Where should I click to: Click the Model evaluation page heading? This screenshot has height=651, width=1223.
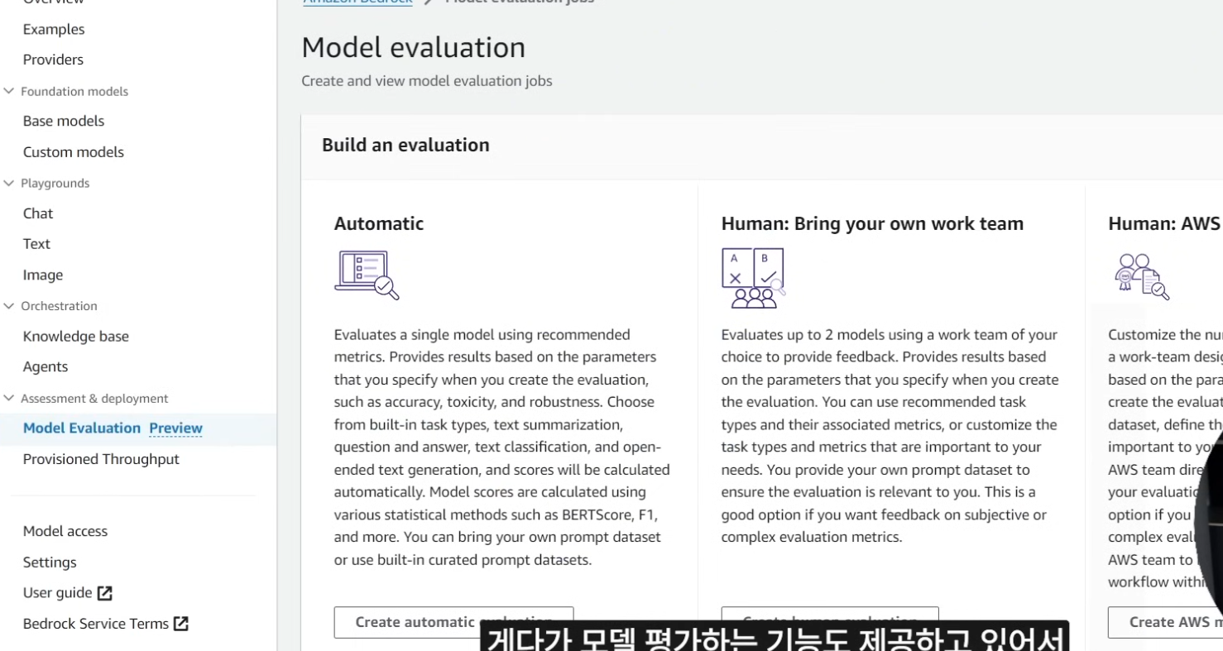pyautogui.click(x=413, y=47)
